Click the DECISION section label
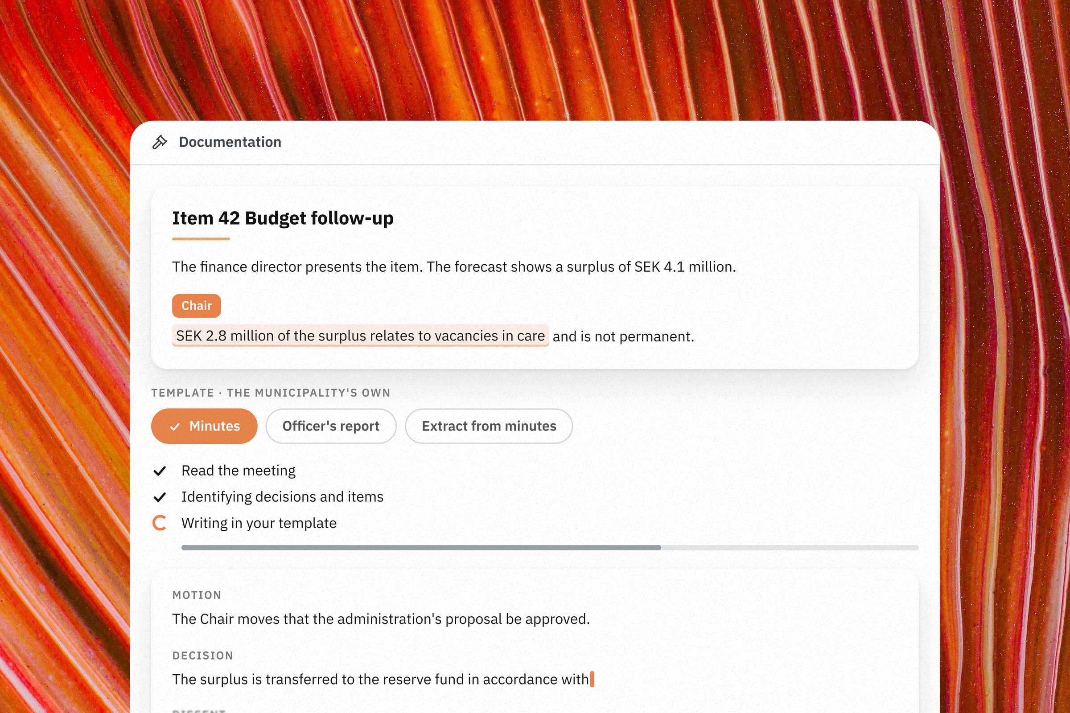 point(203,655)
